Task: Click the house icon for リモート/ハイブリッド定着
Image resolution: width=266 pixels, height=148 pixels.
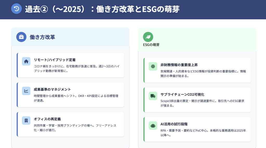Action: click(x=26, y=61)
